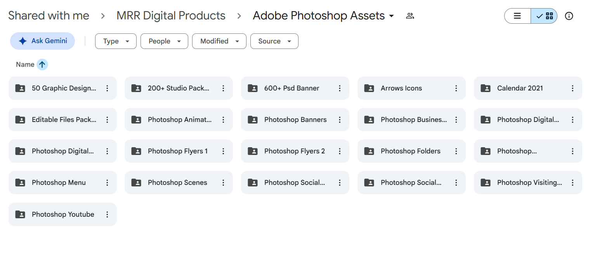Open the Source filter dropdown
This screenshot has width=590, height=254.
point(274,41)
